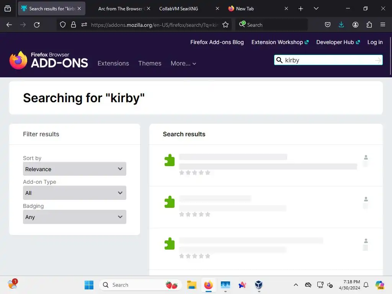The height and width of the screenshot is (294, 392).
Task: Open the Sort by Relevance dropdown
Action: coord(75,169)
